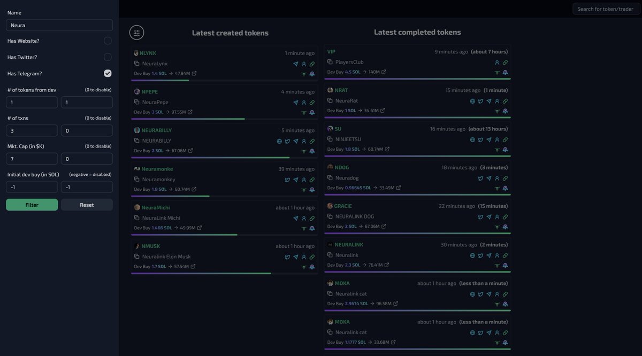
Task: Click bull icon on NLYNX card
Action: click(x=304, y=74)
